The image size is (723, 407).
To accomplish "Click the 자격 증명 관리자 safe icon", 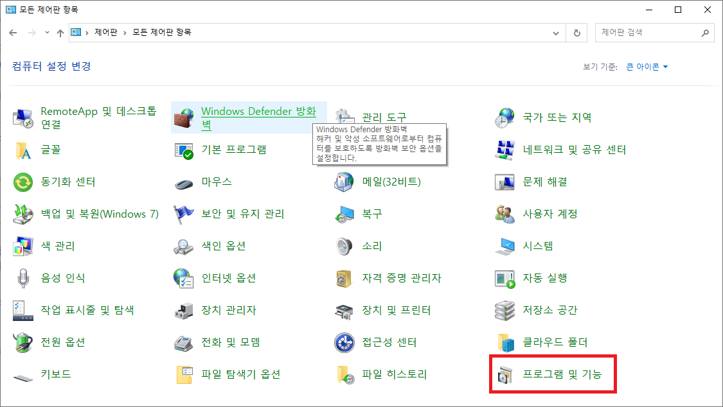I will (344, 279).
